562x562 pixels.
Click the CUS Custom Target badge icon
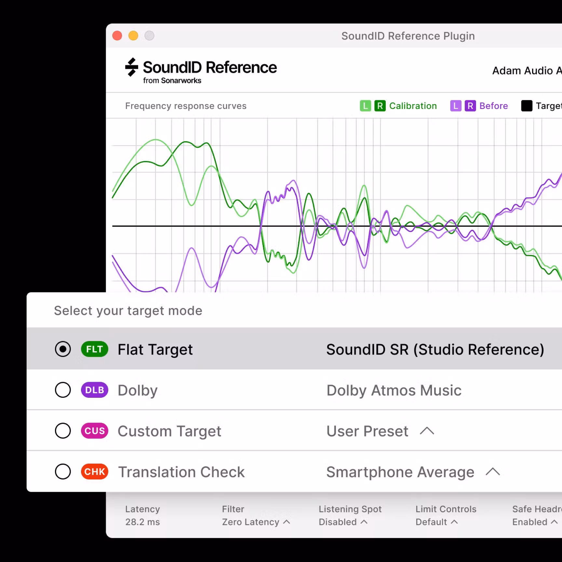[x=94, y=431]
